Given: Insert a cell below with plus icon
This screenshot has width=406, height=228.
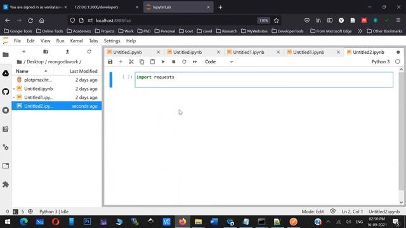Looking at the screenshot, I should (121, 62).
